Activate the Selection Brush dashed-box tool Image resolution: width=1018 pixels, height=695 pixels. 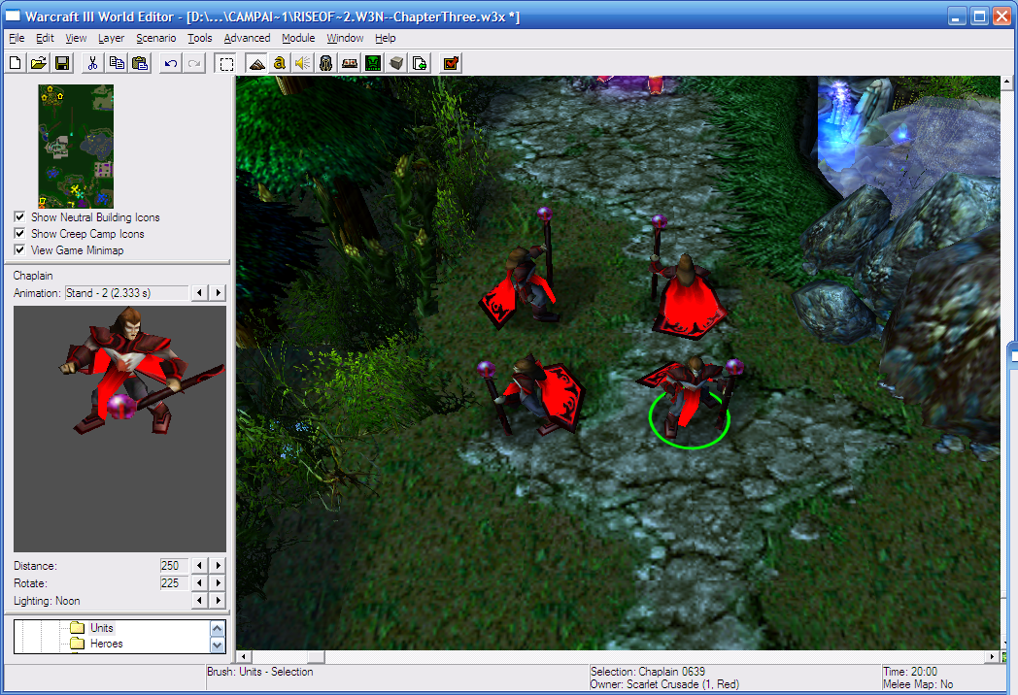pyautogui.click(x=226, y=64)
